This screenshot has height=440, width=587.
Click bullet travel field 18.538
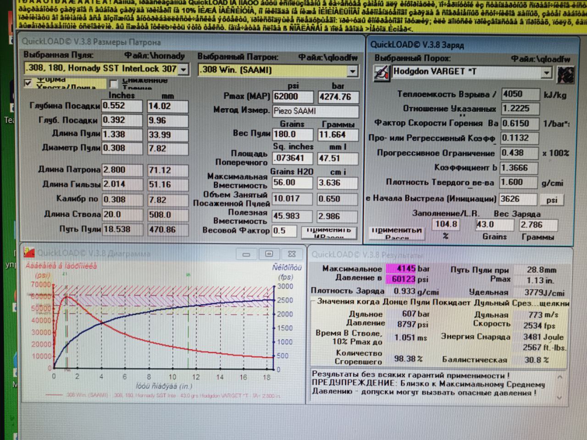(x=122, y=229)
